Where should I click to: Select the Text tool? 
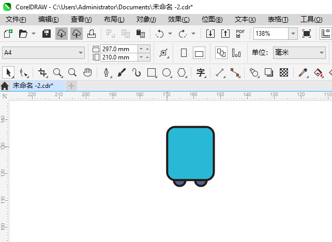click(200, 72)
